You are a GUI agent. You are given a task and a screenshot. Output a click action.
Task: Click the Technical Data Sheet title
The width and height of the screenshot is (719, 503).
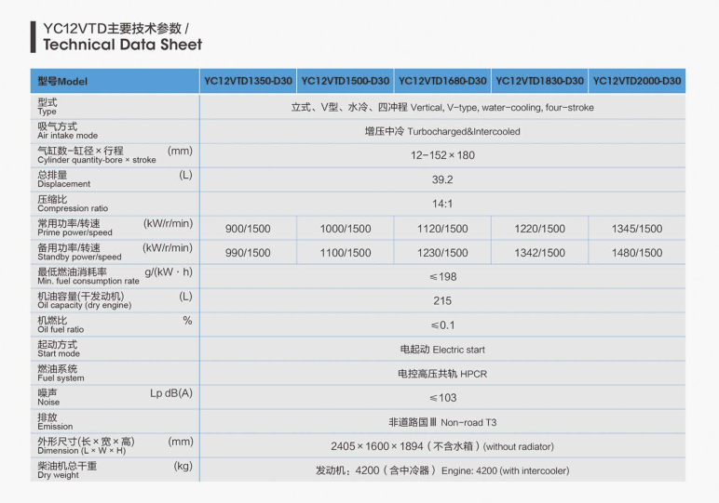(x=122, y=44)
